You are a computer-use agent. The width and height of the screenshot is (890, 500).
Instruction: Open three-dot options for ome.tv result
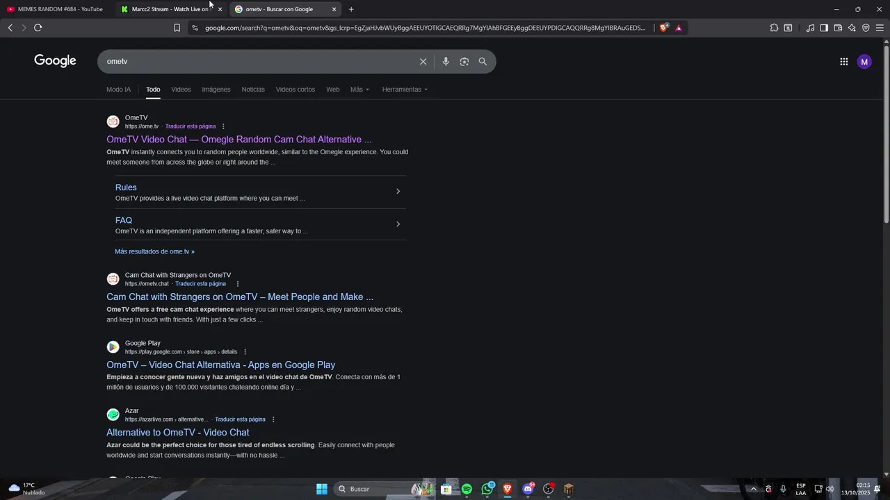click(x=223, y=126)
